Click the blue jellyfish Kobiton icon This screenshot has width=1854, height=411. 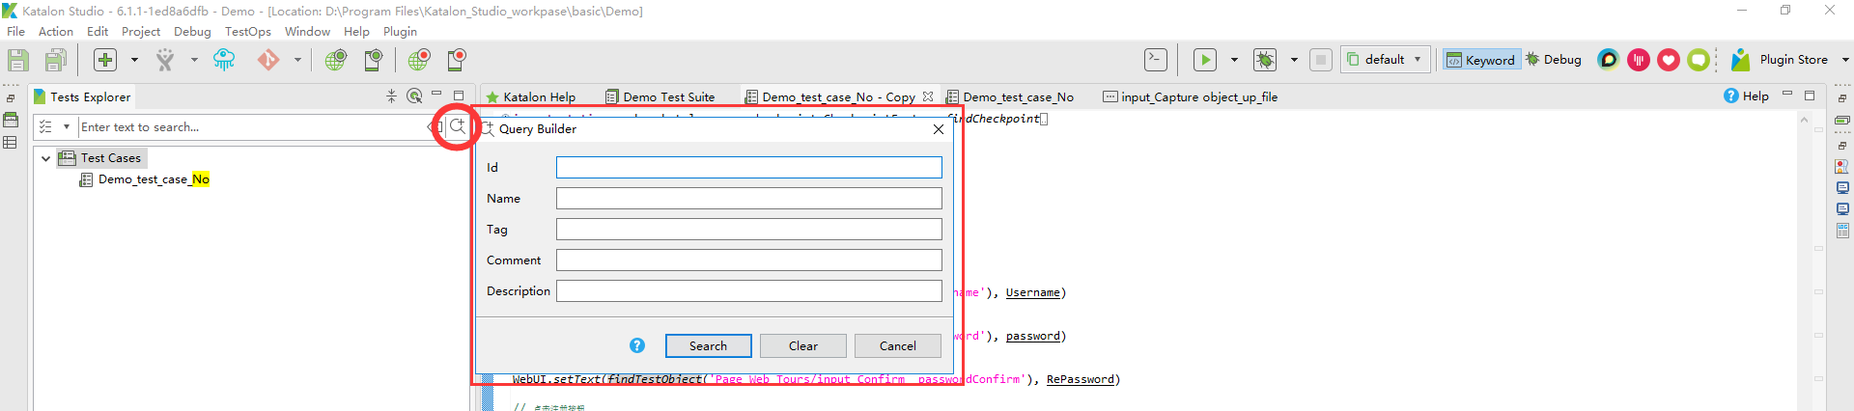tap(224, 60)
